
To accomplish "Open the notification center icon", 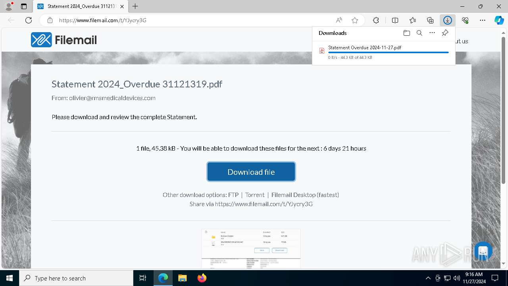I will (495, 278).
